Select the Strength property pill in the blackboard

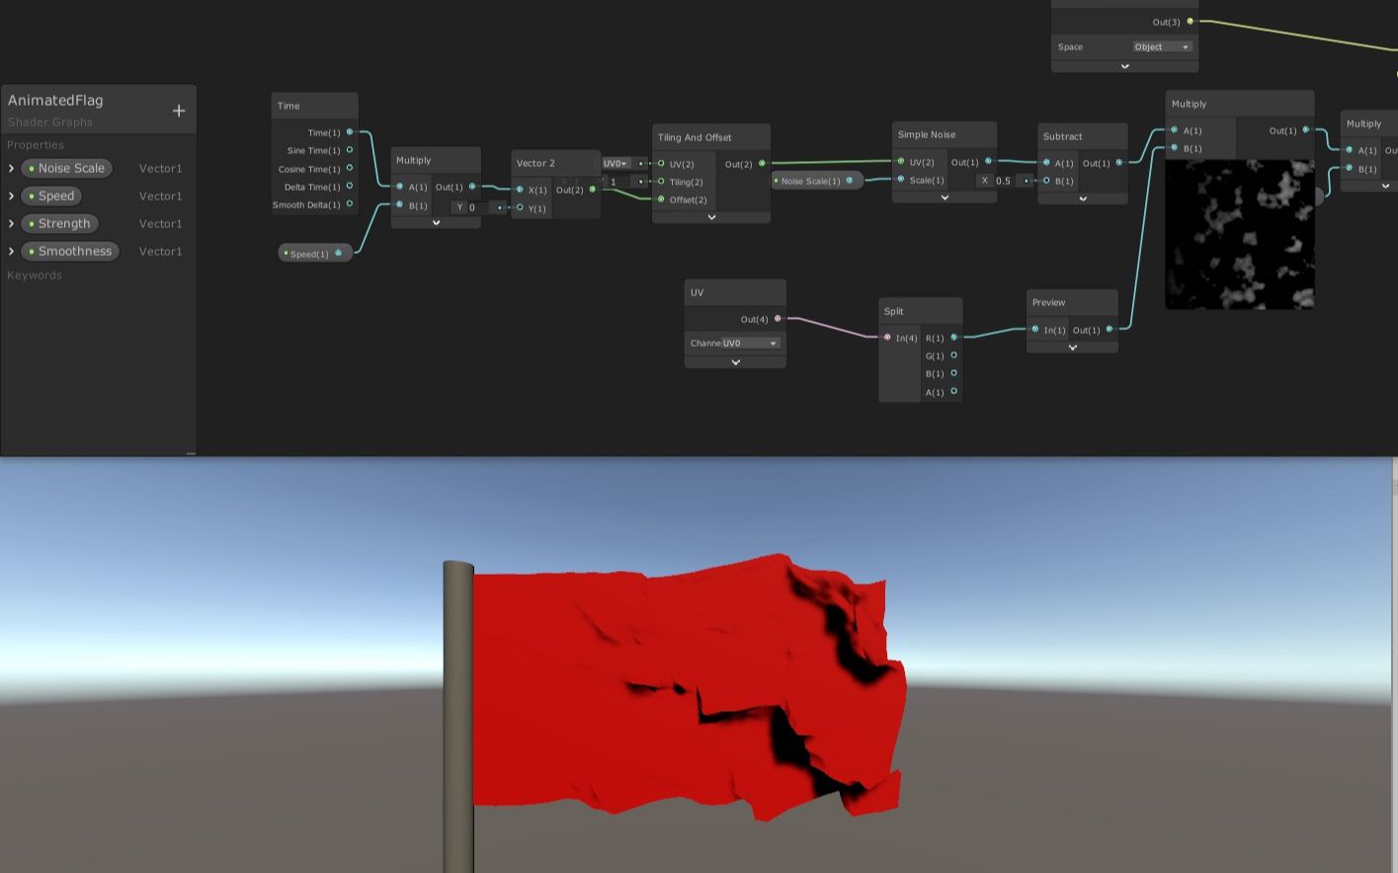[x=59, y=223]
